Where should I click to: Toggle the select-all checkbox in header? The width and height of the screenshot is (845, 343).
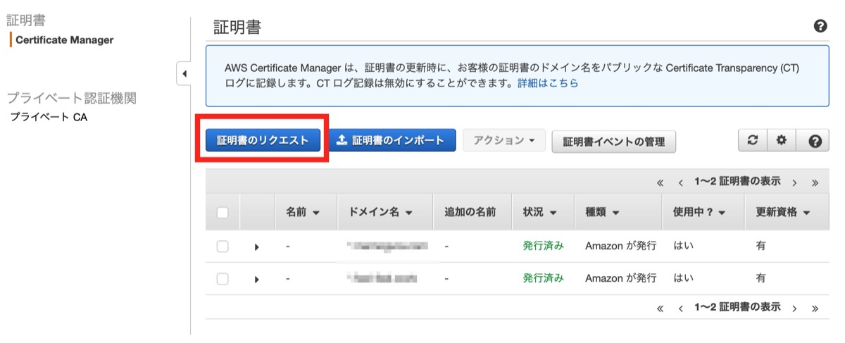pos(223,213)
